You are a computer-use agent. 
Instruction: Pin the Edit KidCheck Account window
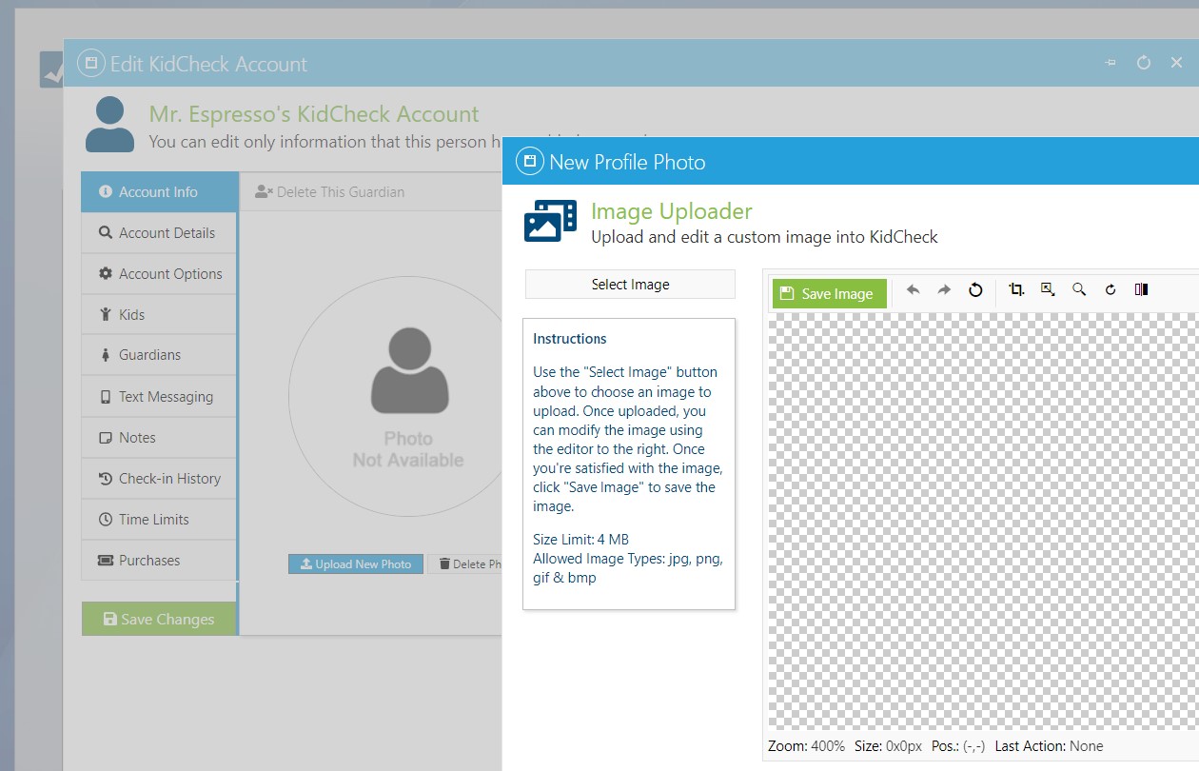pos(1110,63)
